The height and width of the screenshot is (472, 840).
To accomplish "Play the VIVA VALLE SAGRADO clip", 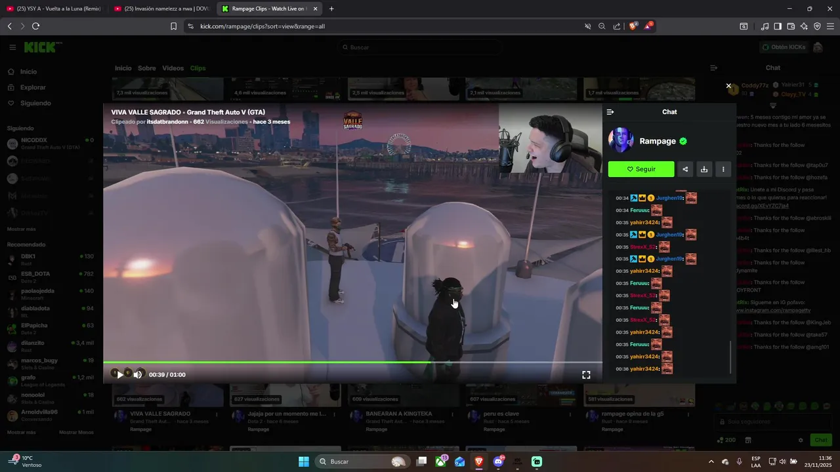I will pos(120,375).
